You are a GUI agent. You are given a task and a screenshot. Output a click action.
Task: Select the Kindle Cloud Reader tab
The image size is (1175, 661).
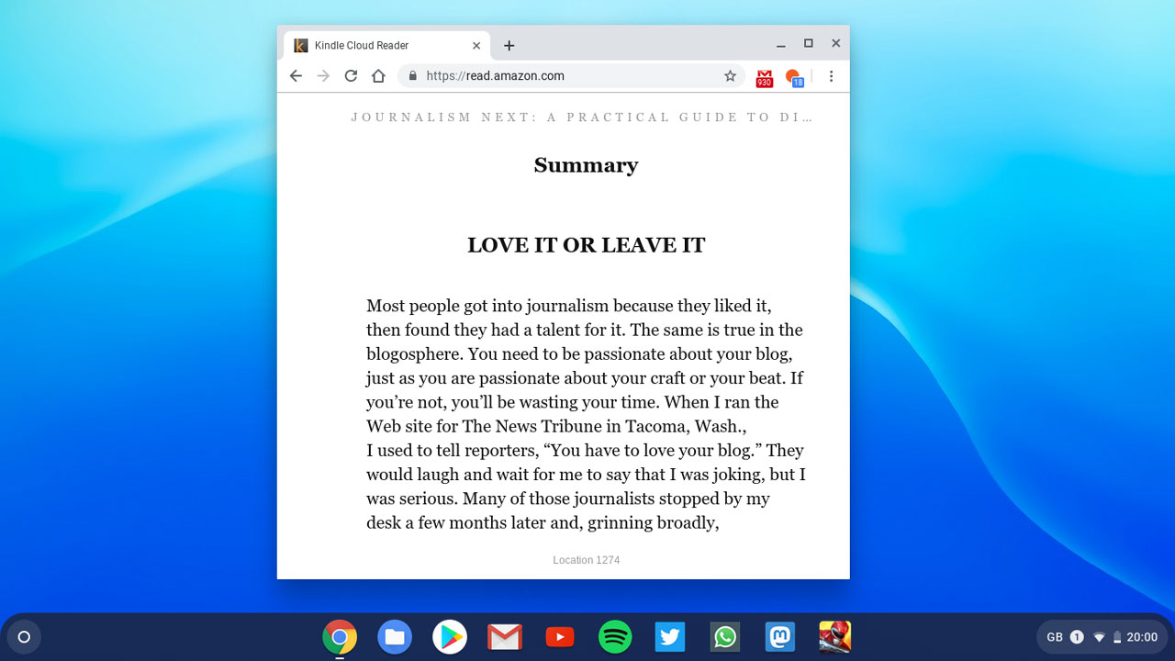[x=387, y=46]
